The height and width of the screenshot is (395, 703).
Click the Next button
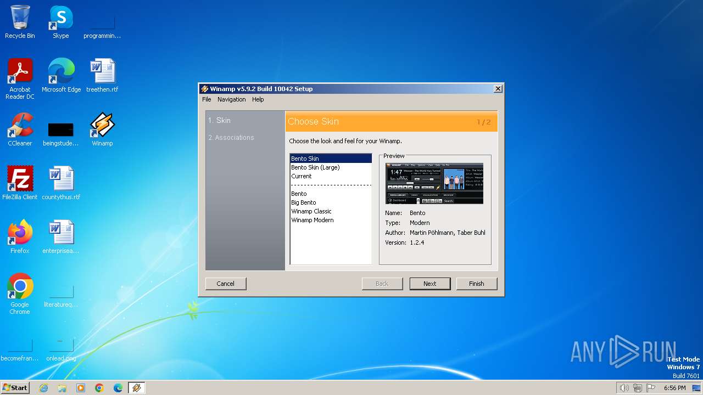pos(430,284)
